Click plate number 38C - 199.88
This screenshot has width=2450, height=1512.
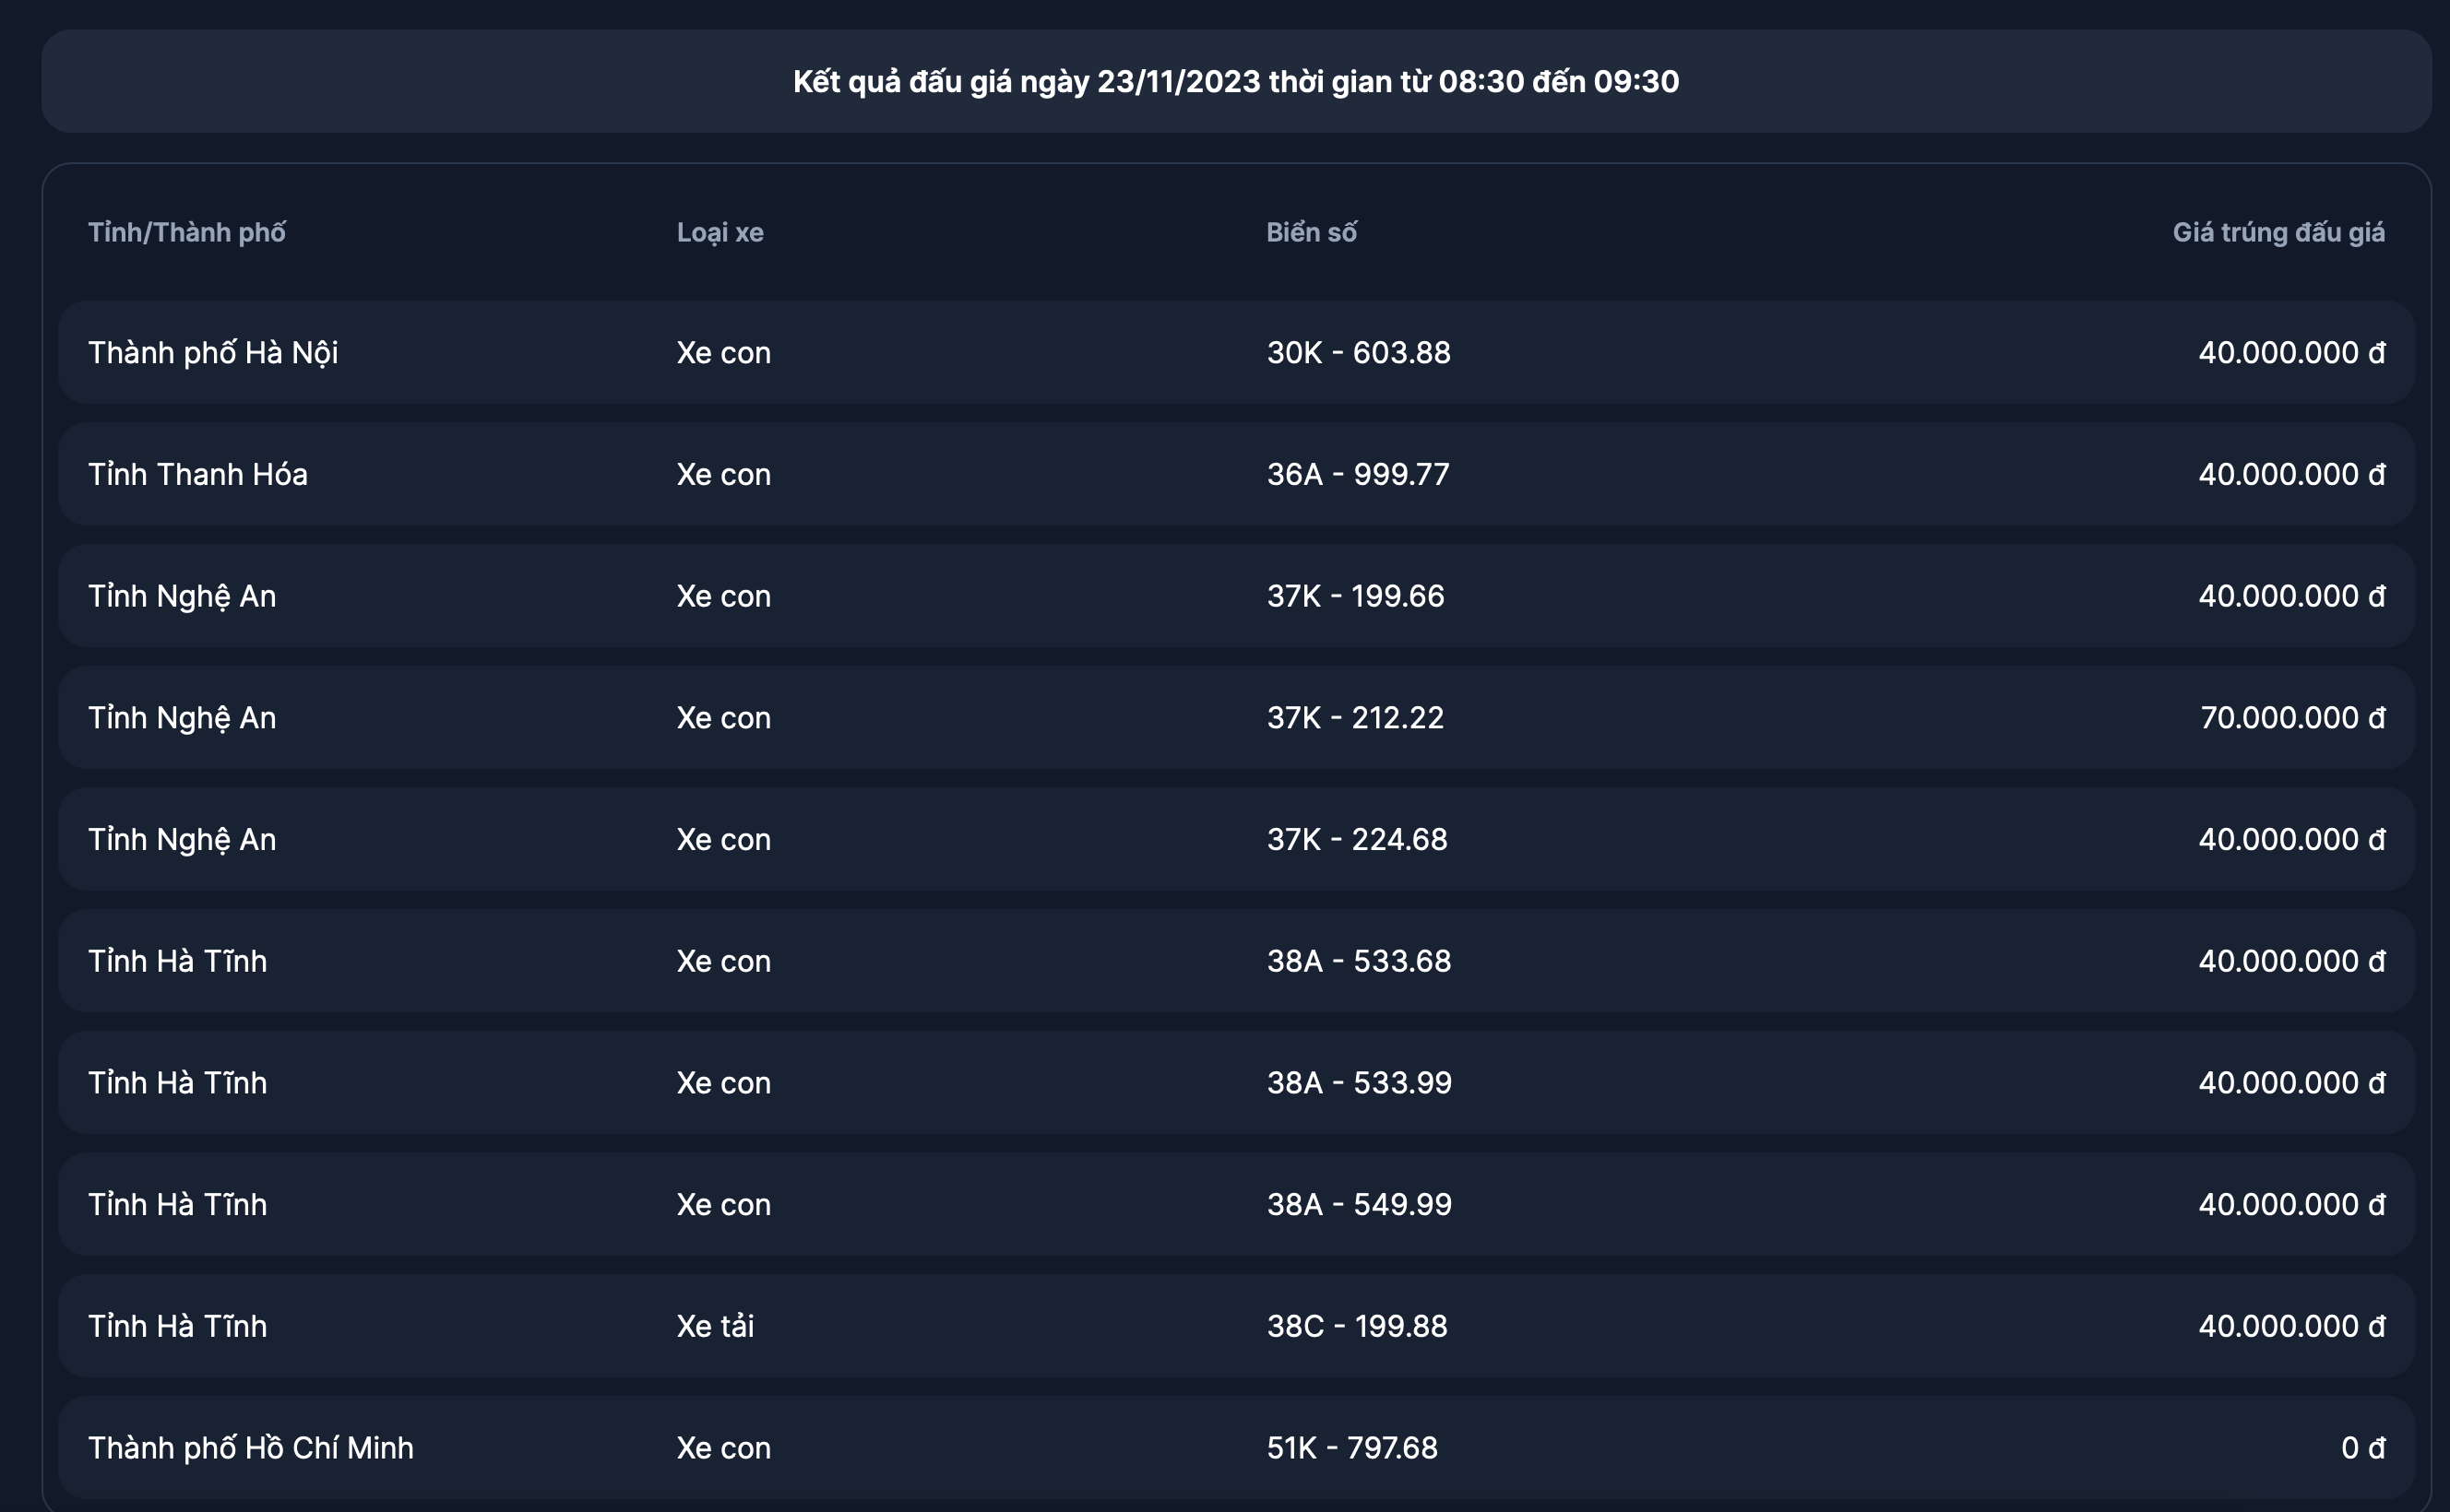(x=1357, y=1326)
